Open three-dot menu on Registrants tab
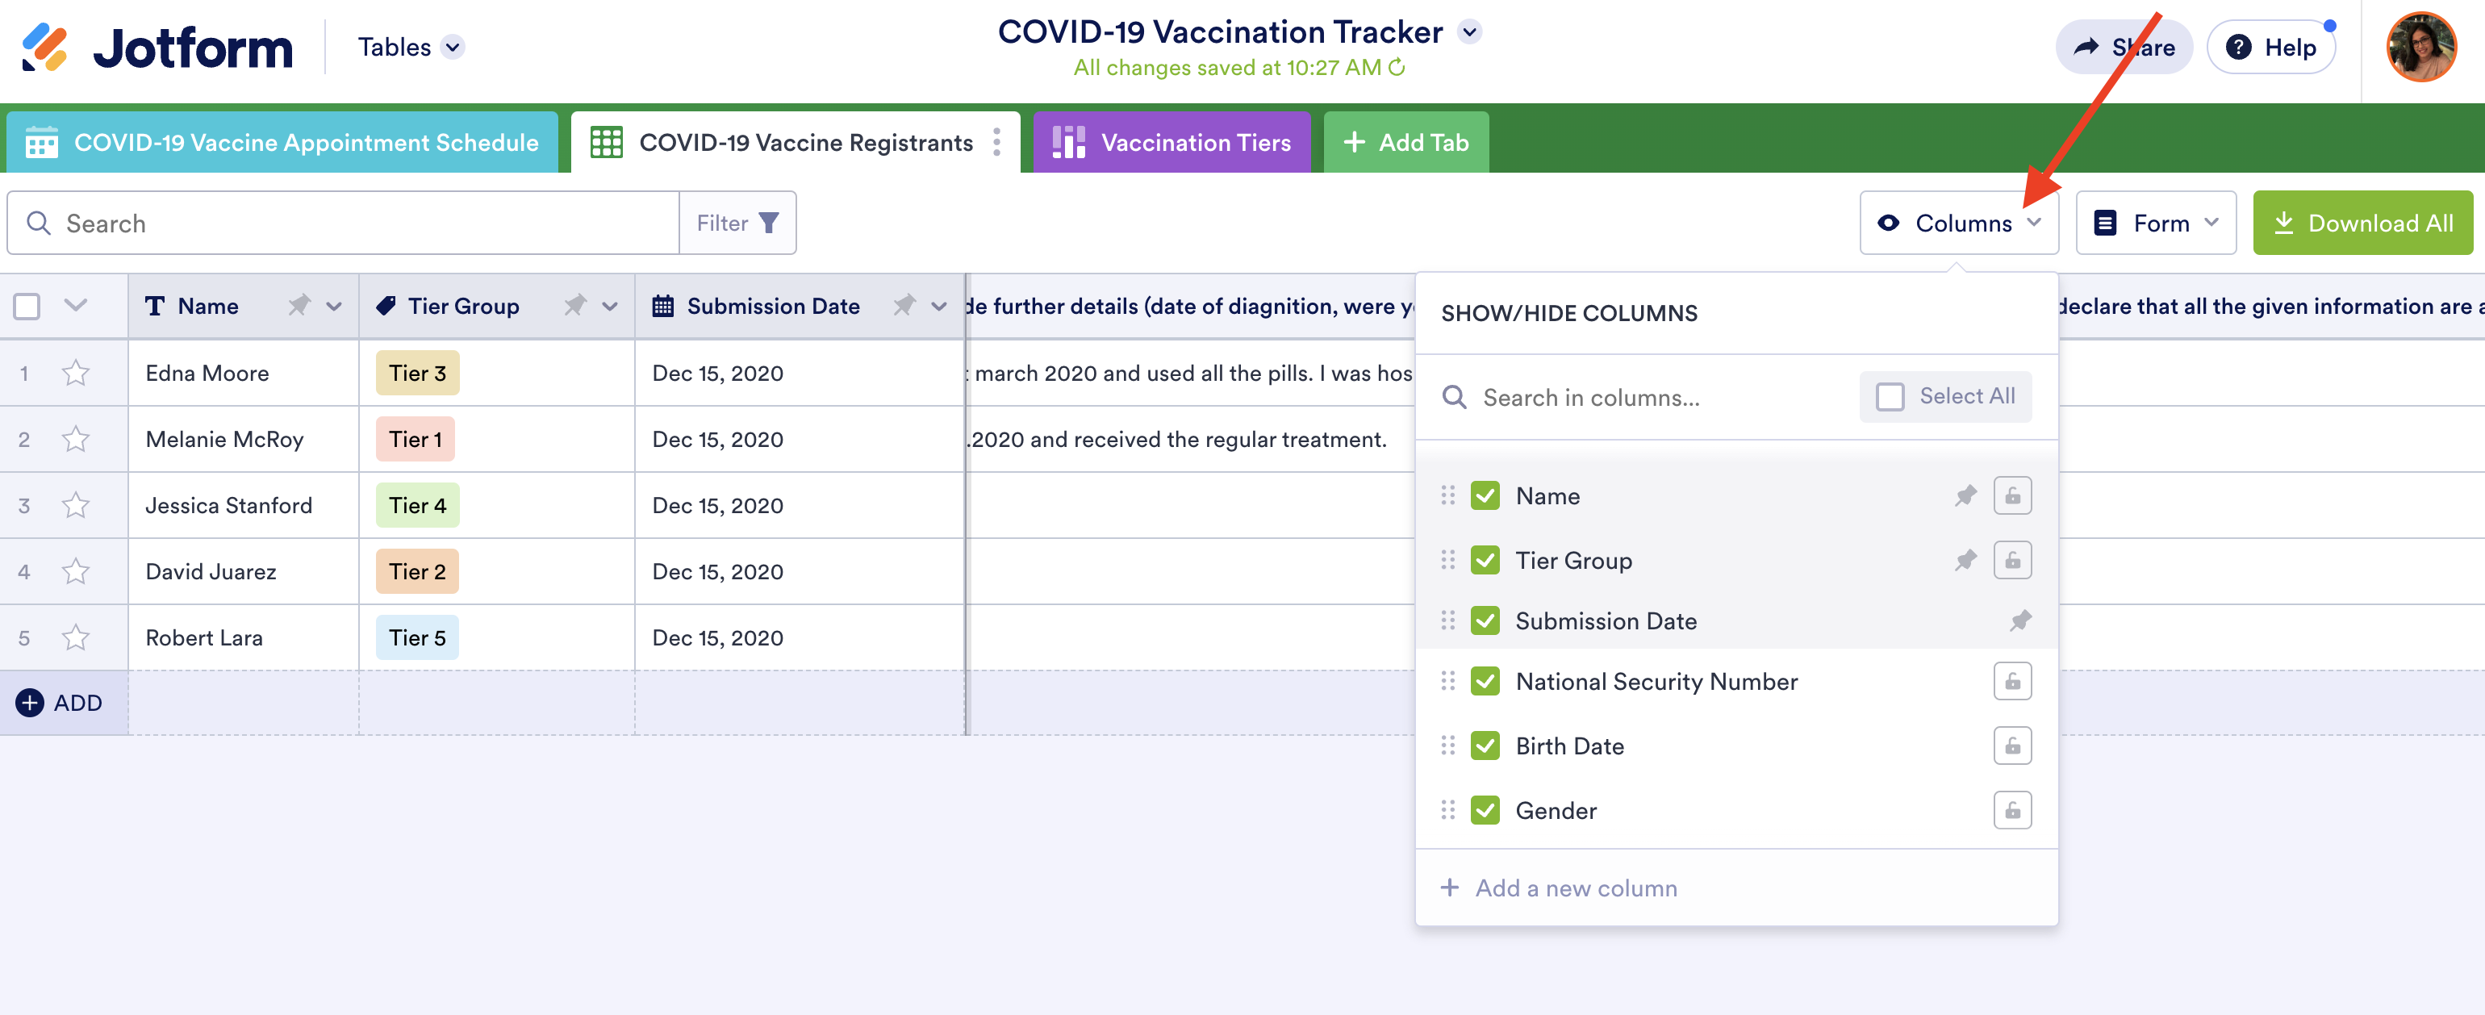The width and height of the screenshot is (2485, 1015). pyautogui.click(x=996, y=143)
